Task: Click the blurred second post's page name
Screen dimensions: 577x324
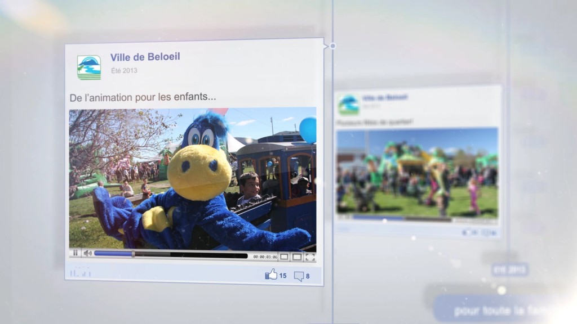Action: coord(385,97)
